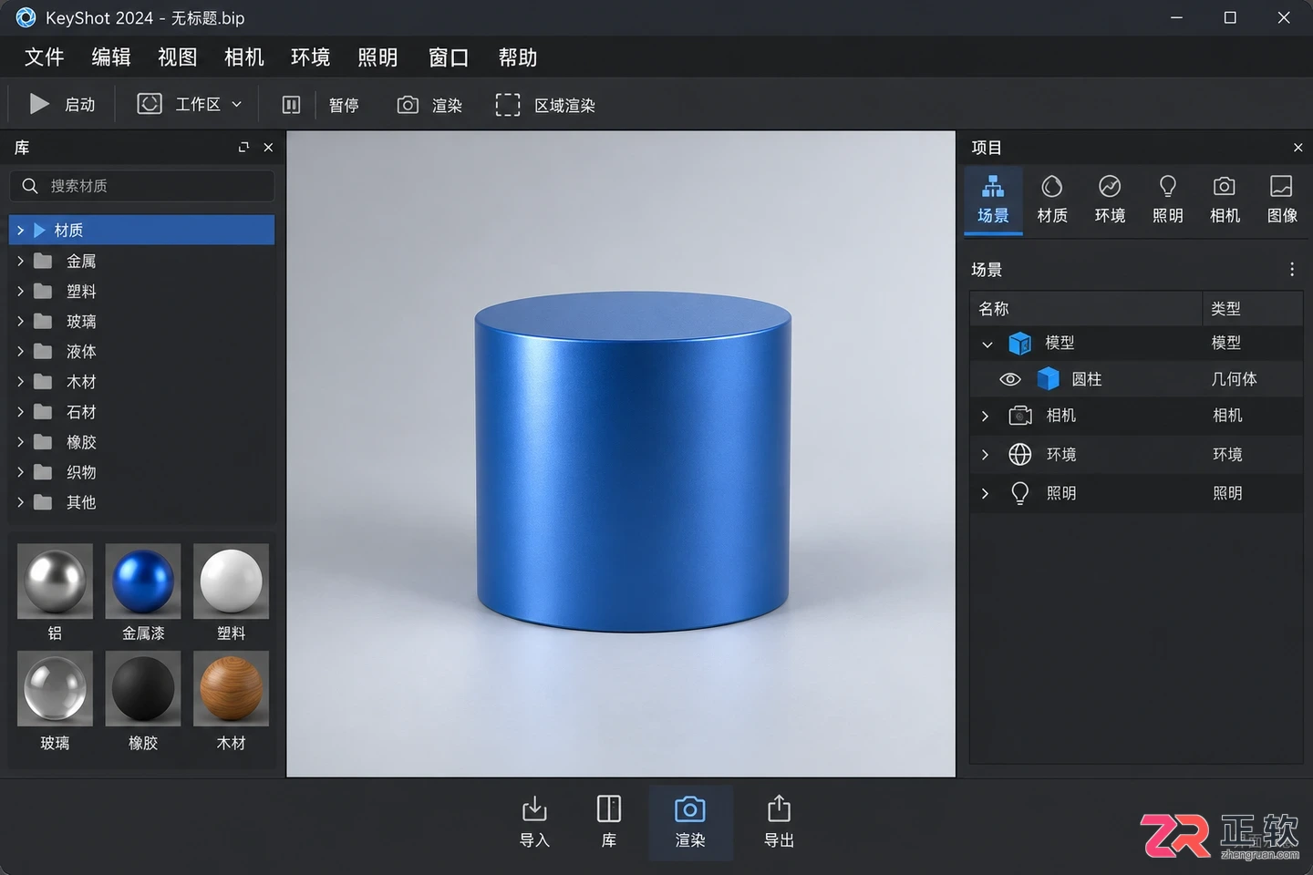
Task: Select the 区域渲染 region render tool
Action: coord(545,105)
